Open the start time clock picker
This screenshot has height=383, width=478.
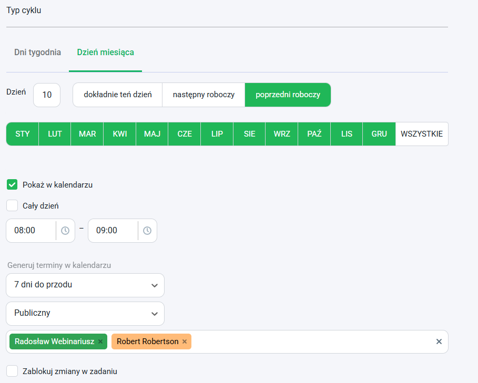click(x=65, y=231)
